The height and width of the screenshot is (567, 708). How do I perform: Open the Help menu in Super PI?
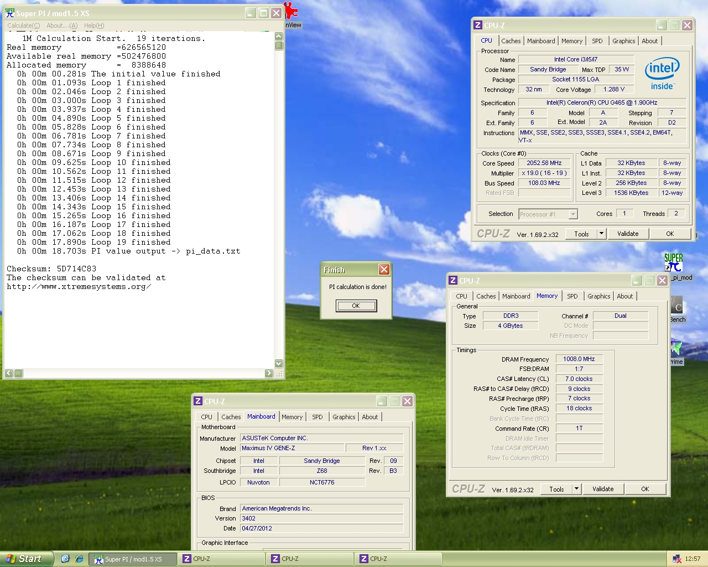pos(94,25)
